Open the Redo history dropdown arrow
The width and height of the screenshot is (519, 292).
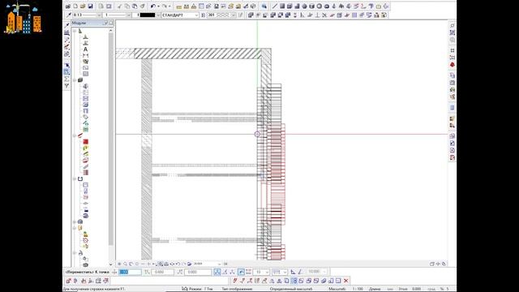click(169, 6)
